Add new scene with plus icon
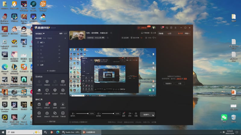 (x=65, y=38)
